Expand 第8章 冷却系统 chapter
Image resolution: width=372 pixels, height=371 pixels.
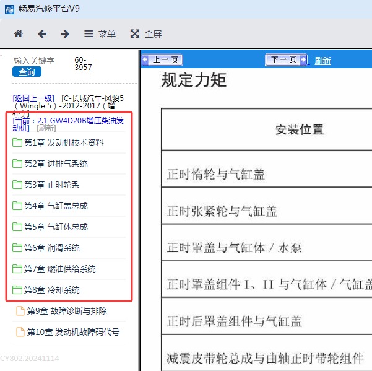[x=52, y=290]
